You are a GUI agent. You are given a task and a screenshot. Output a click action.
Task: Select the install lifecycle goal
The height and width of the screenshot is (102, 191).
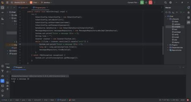click(x=175, y=37)
